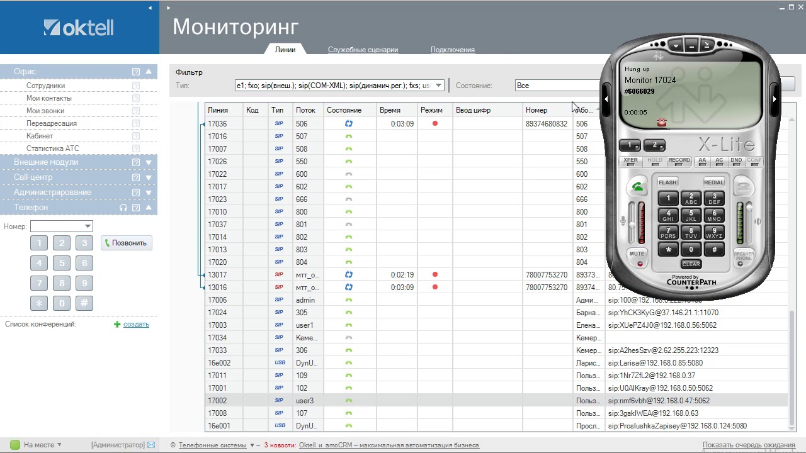The image size is (806, 453).
Task: Select line 1 in X-Lite
Action: pyautogui.click(x=630, y=145)
